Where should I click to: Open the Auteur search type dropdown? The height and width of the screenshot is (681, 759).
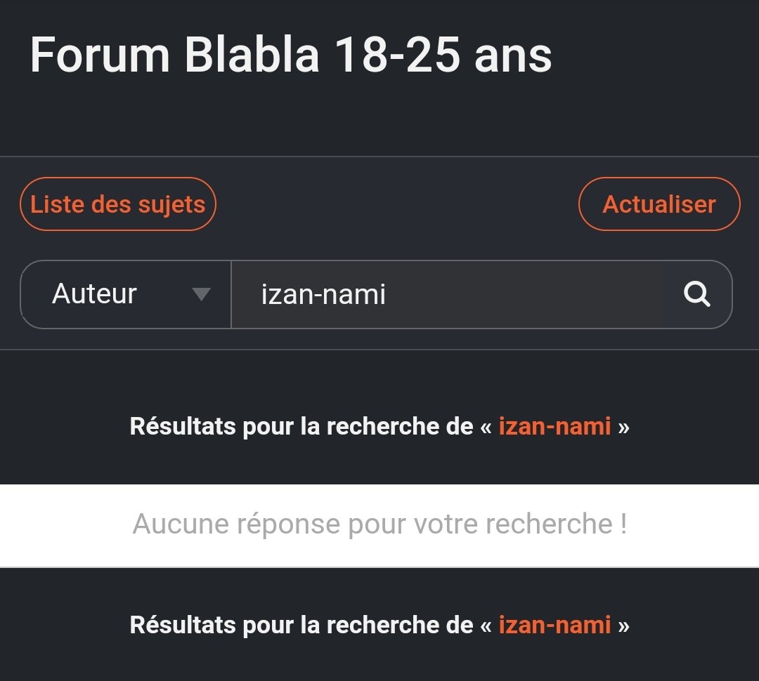tap(126, 294)
